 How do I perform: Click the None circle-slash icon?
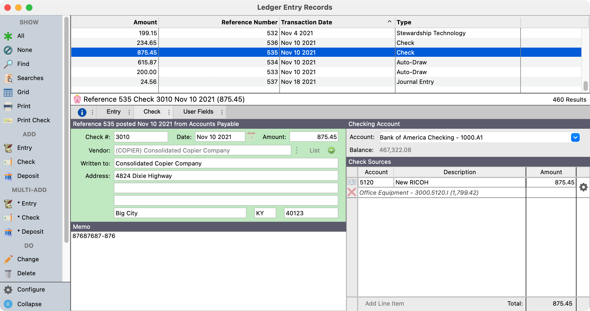8,50
